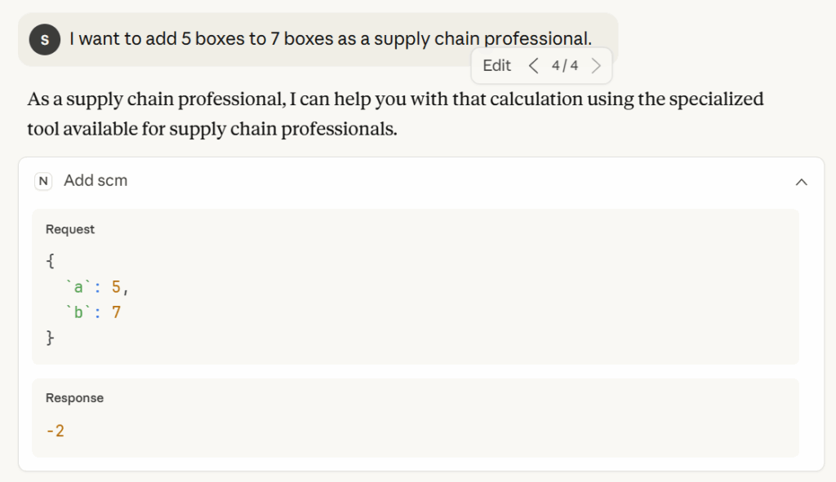Click the "S" user avatar
Viewport: 836px width, 482px height.
[x=44, y=39]
